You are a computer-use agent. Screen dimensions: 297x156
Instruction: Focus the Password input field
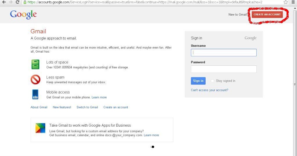coord(224,69)
